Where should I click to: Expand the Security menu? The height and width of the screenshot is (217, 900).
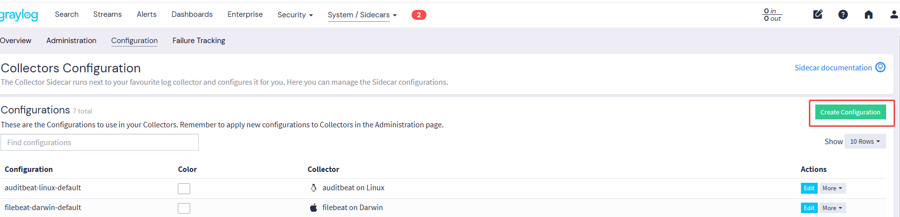(x=295, y=15)
